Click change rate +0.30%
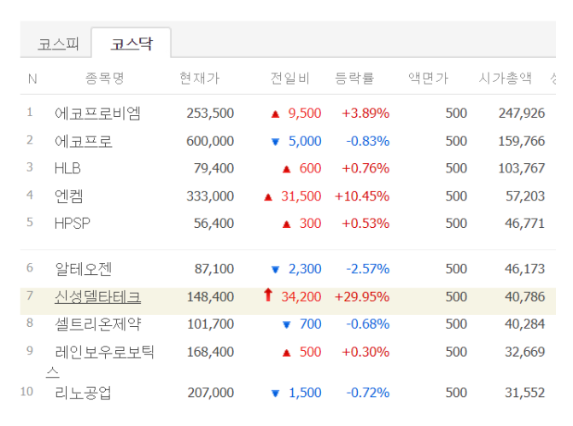Image resolution: width=573 pixels, height=426 pixels. 365,353
